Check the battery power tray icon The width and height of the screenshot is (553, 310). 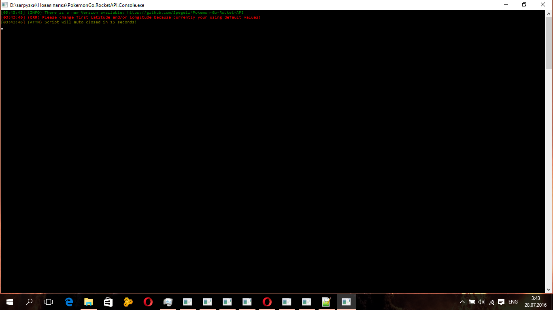tap(472, 302)
